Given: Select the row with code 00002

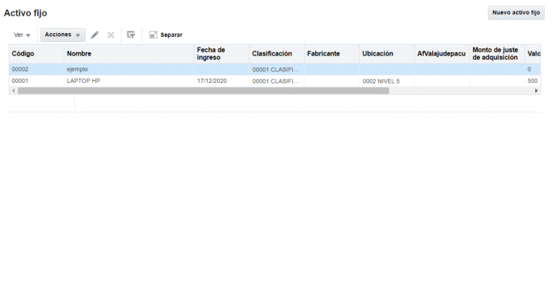Looking at the screenshot, I should pos(275,69).
